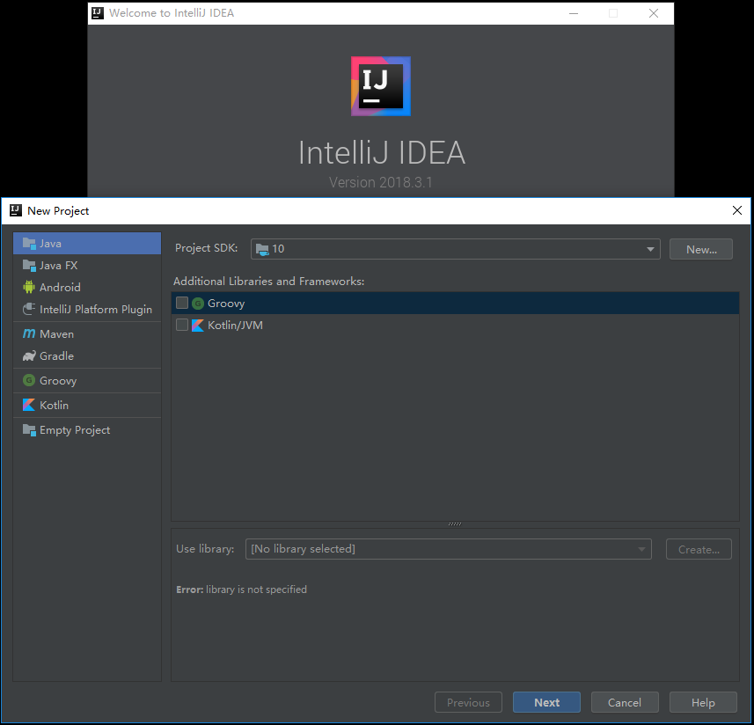Image resolution: width=754 pixels, height=725 pixels.
Task: Select Java FX project type
Action: click(x=87, y=266)
